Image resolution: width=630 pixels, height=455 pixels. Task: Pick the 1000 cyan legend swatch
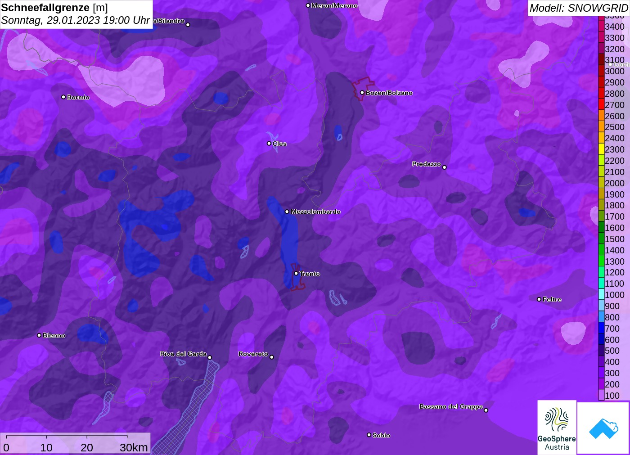click(x=601, y=295)
